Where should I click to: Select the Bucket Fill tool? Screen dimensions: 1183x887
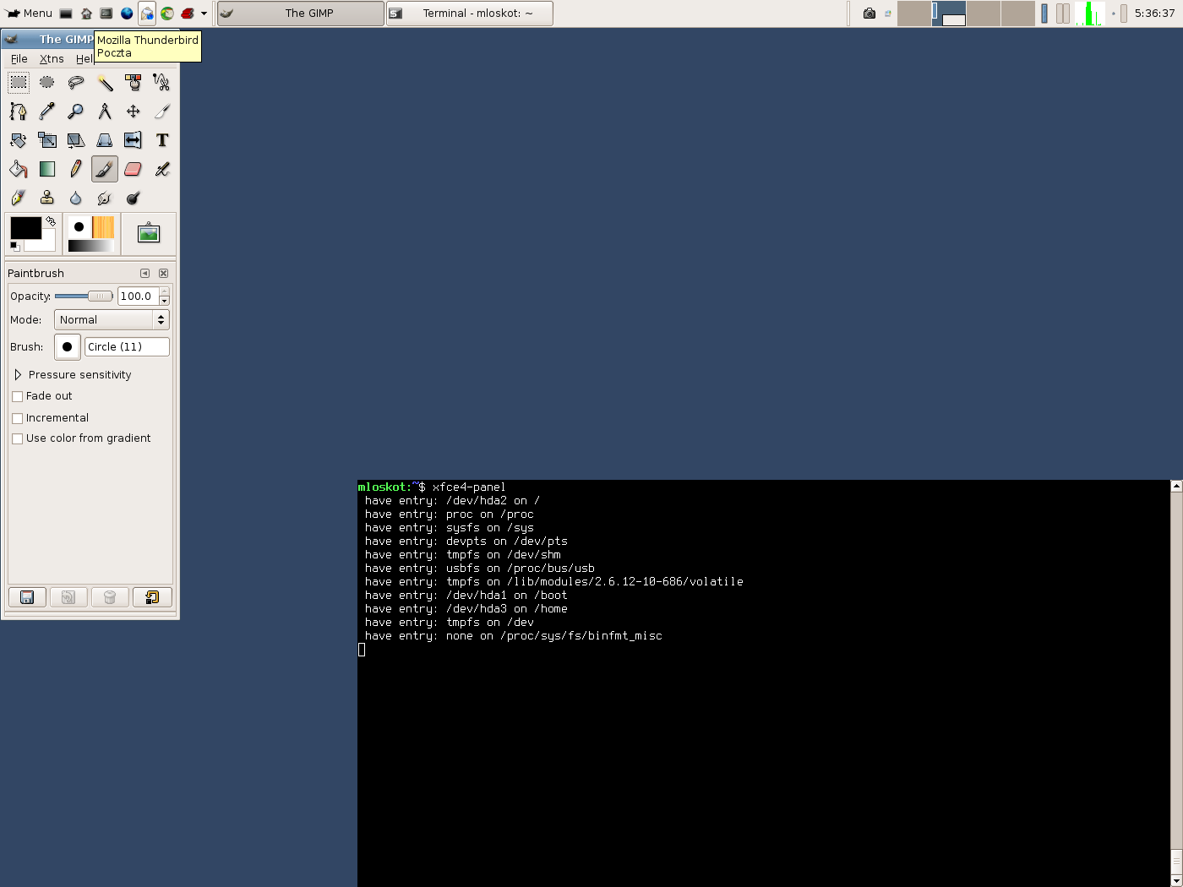[19, 169]
